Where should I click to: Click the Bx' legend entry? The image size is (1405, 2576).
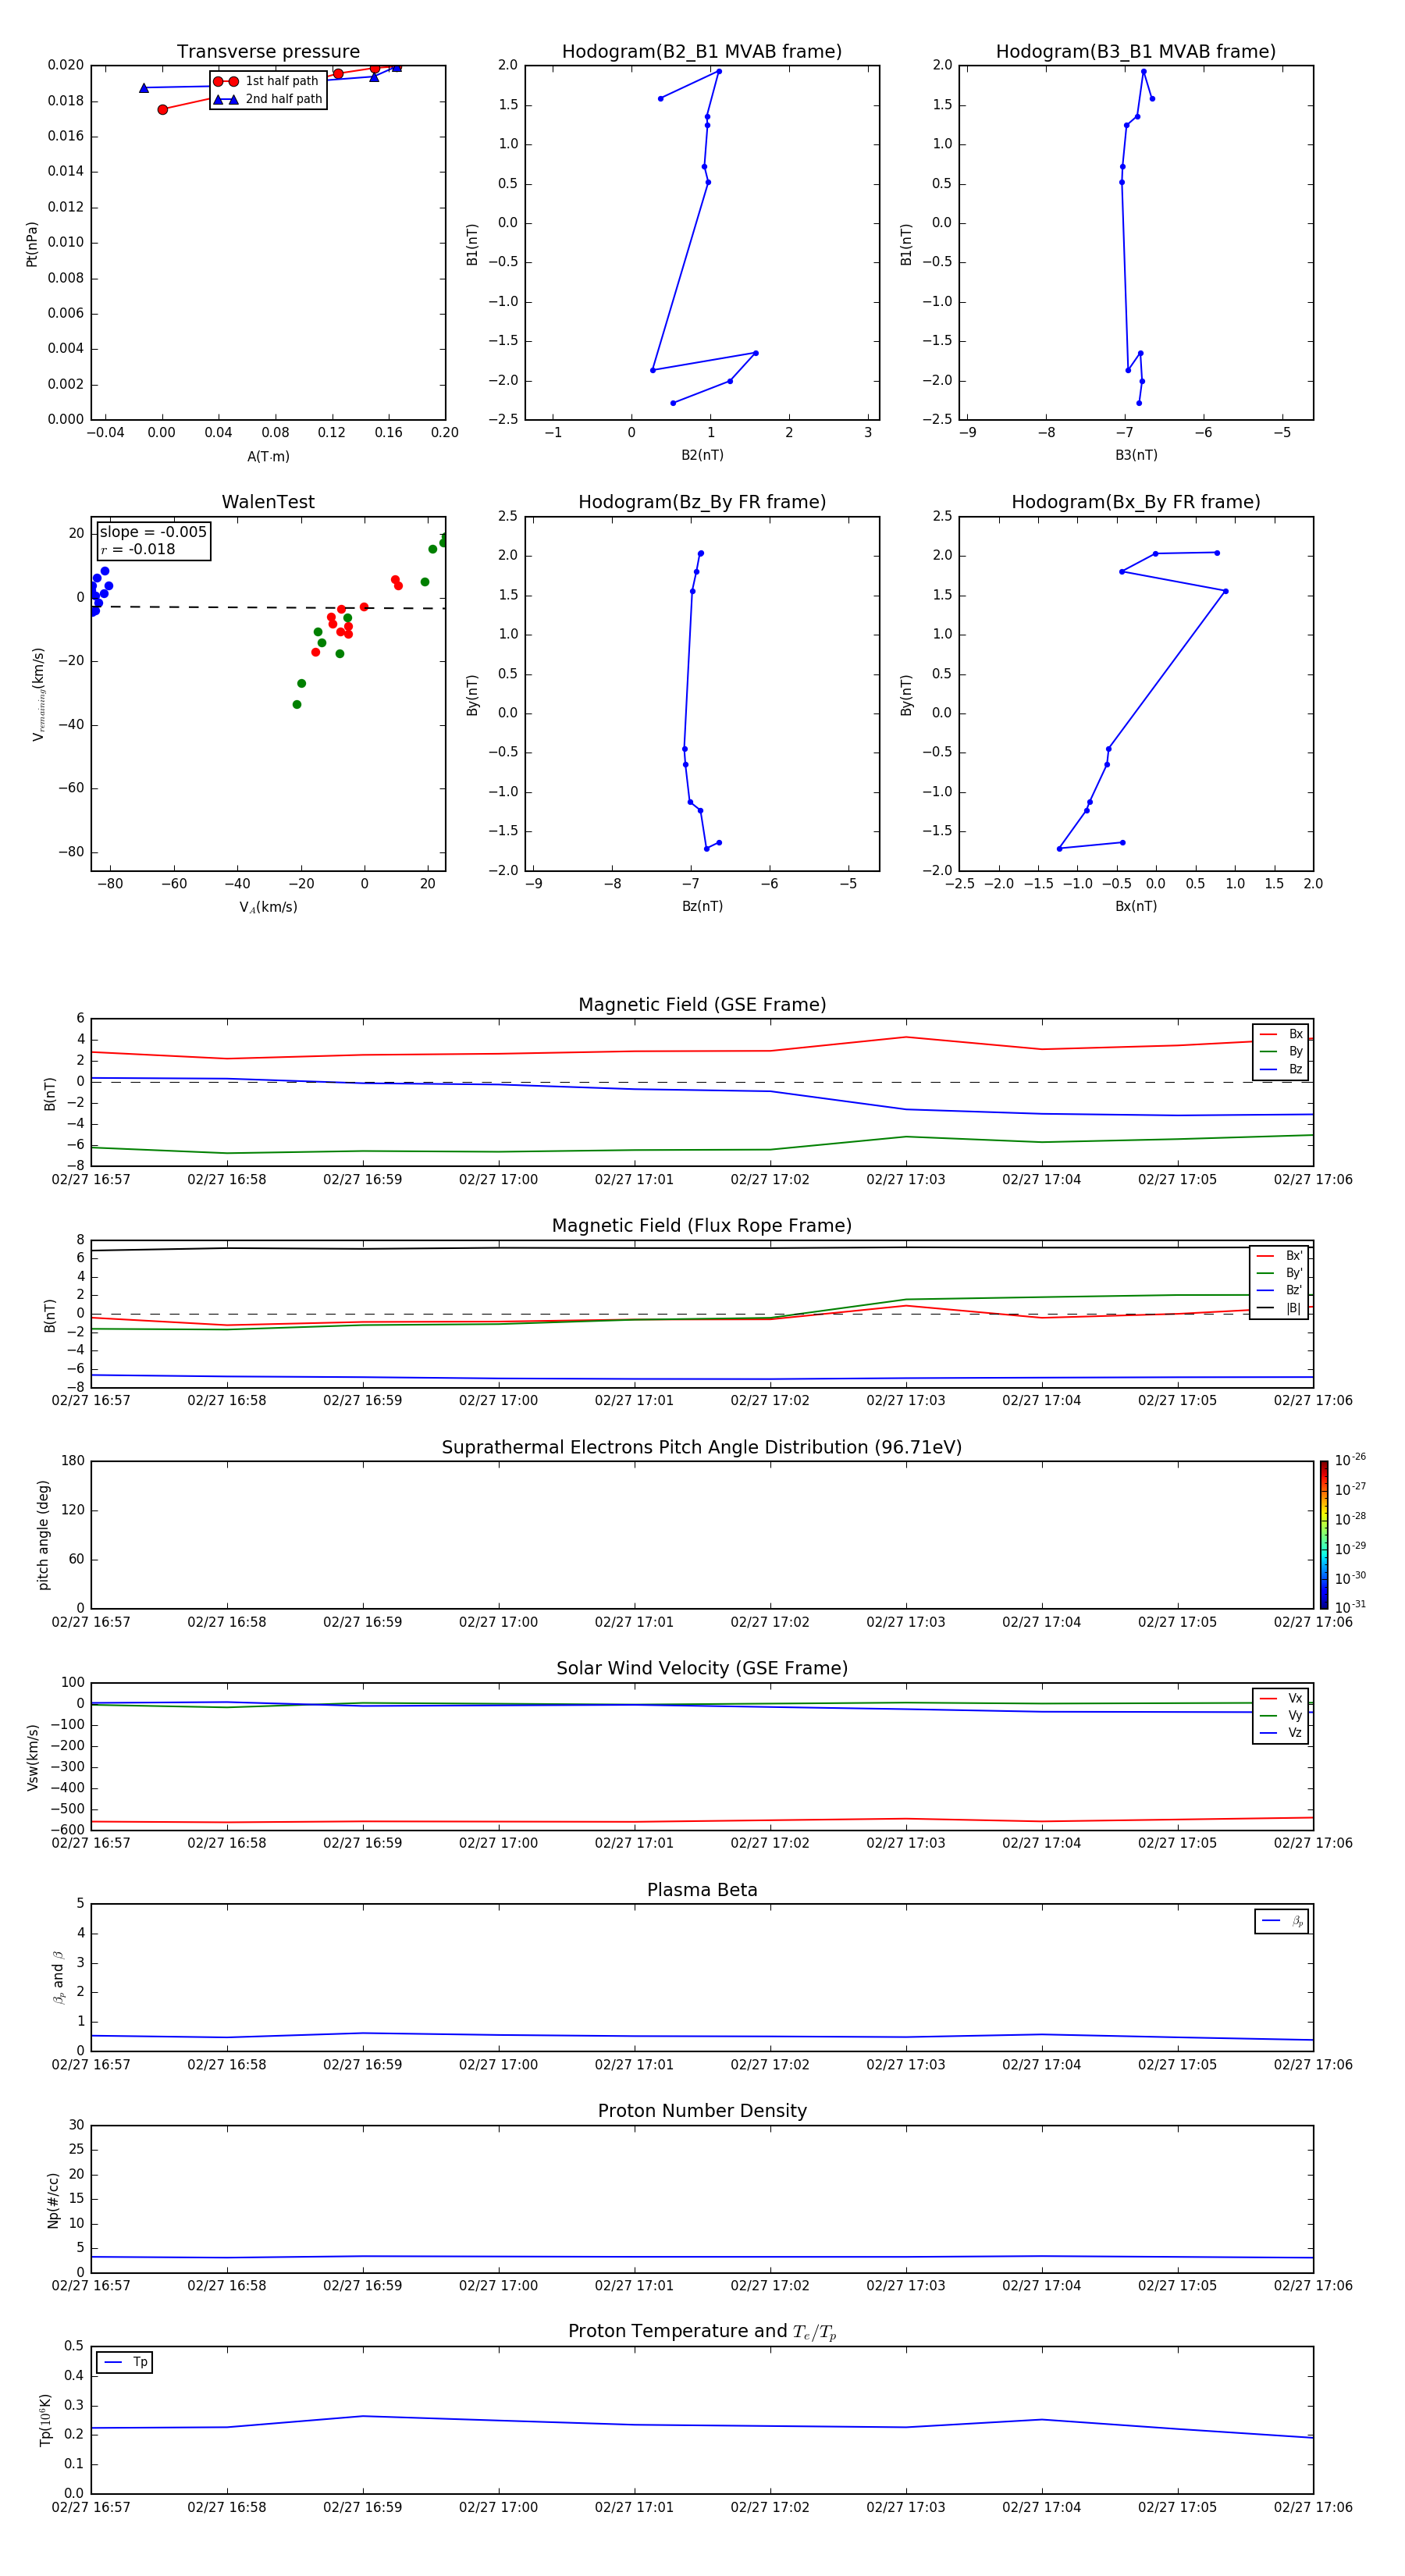tap(1279, 1256)
